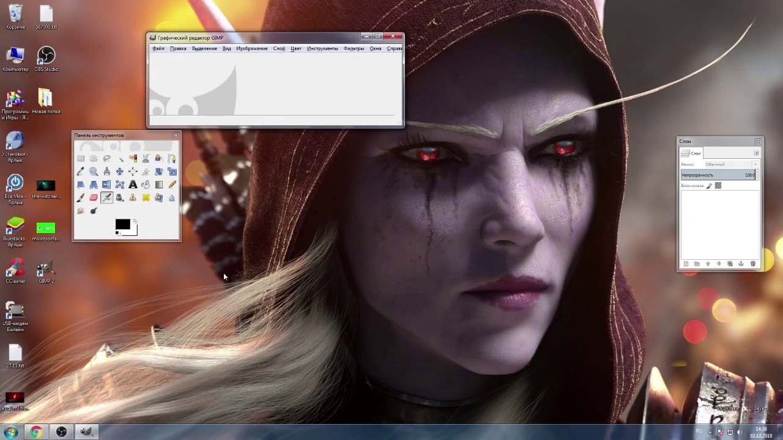Select the Select by Color tool
Image resolution: width=783 pixels, height=440 pixels.
(x=133, y=158)
